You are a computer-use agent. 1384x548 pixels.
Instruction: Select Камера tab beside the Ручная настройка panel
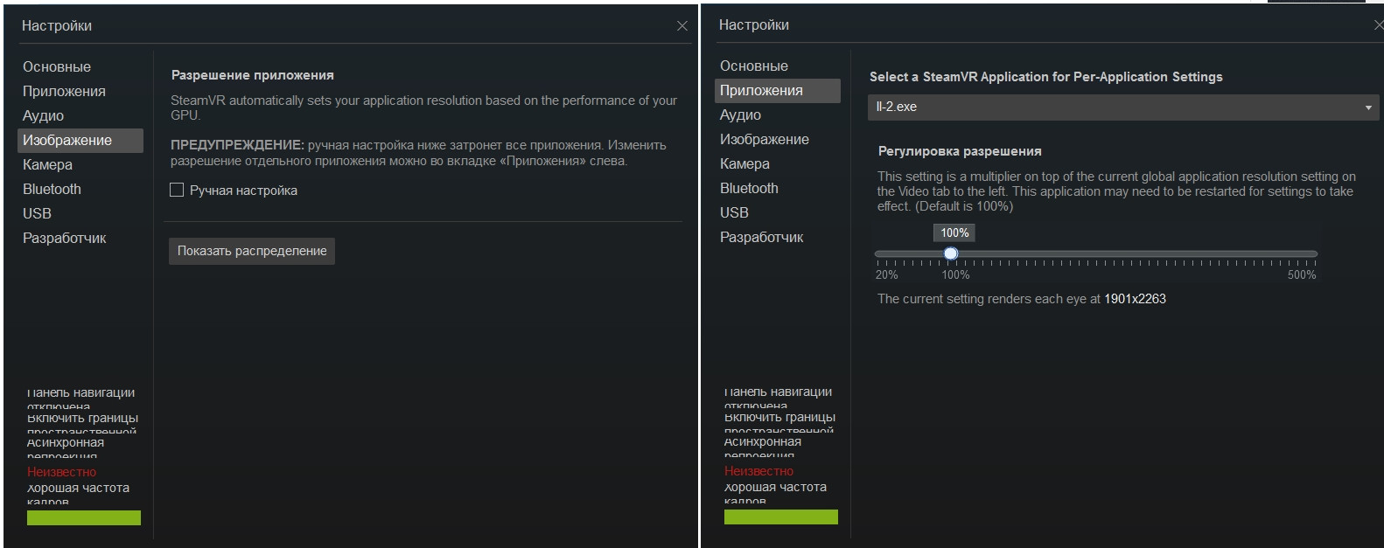tap(48, 165)
